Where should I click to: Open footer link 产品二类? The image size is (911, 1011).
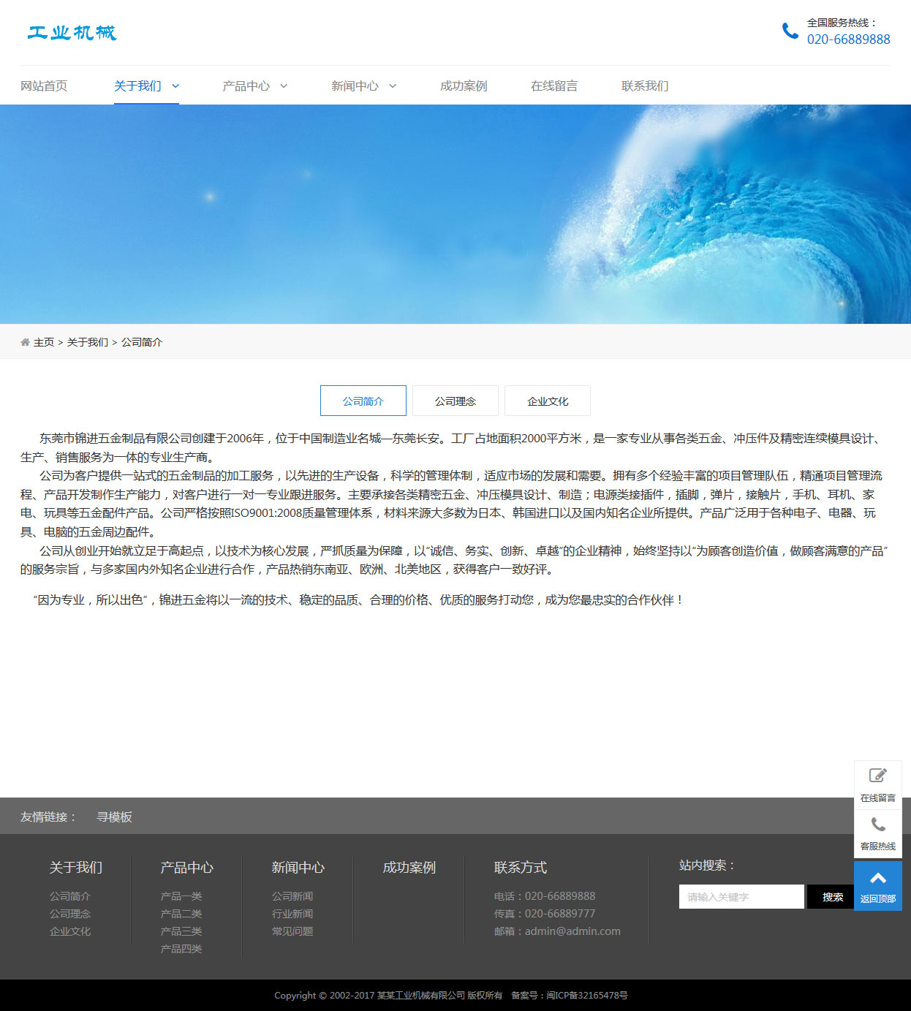coord(181,914)
